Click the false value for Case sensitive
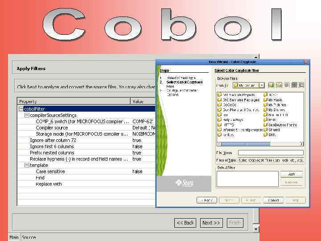Image resolution: width=321 pixels, height=241 pixels. coord(137,171)
